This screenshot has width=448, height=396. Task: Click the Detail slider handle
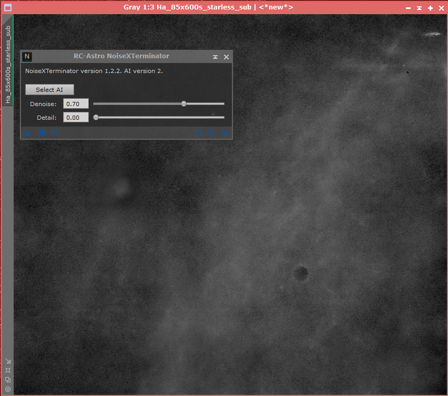click(96, 117)
